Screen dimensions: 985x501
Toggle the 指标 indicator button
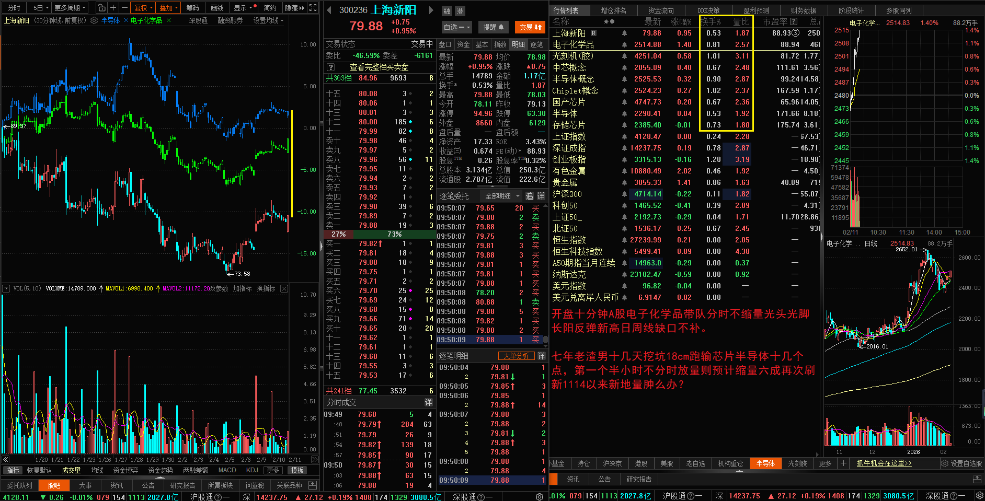click(x=13, y=470)
